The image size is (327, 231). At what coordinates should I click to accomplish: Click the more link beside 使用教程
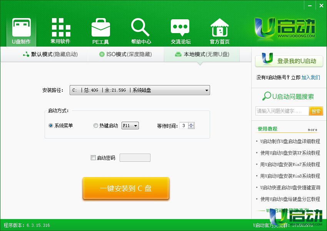(312, 130)
